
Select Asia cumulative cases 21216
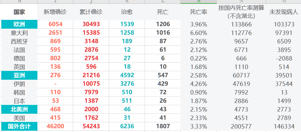point(91,75)
